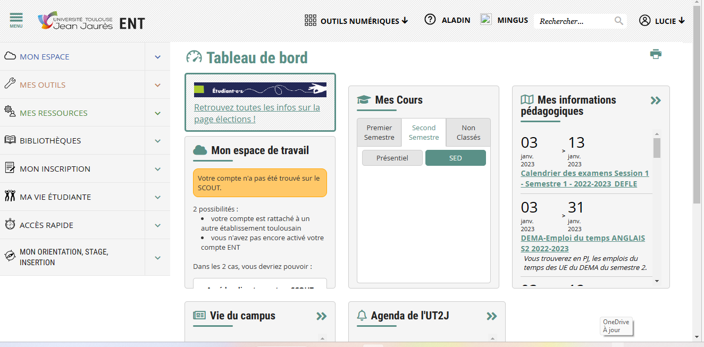The height and width of the screenshot is (347, 704).
Task: Click the search magnifier icon
Action: click(619, 21)
